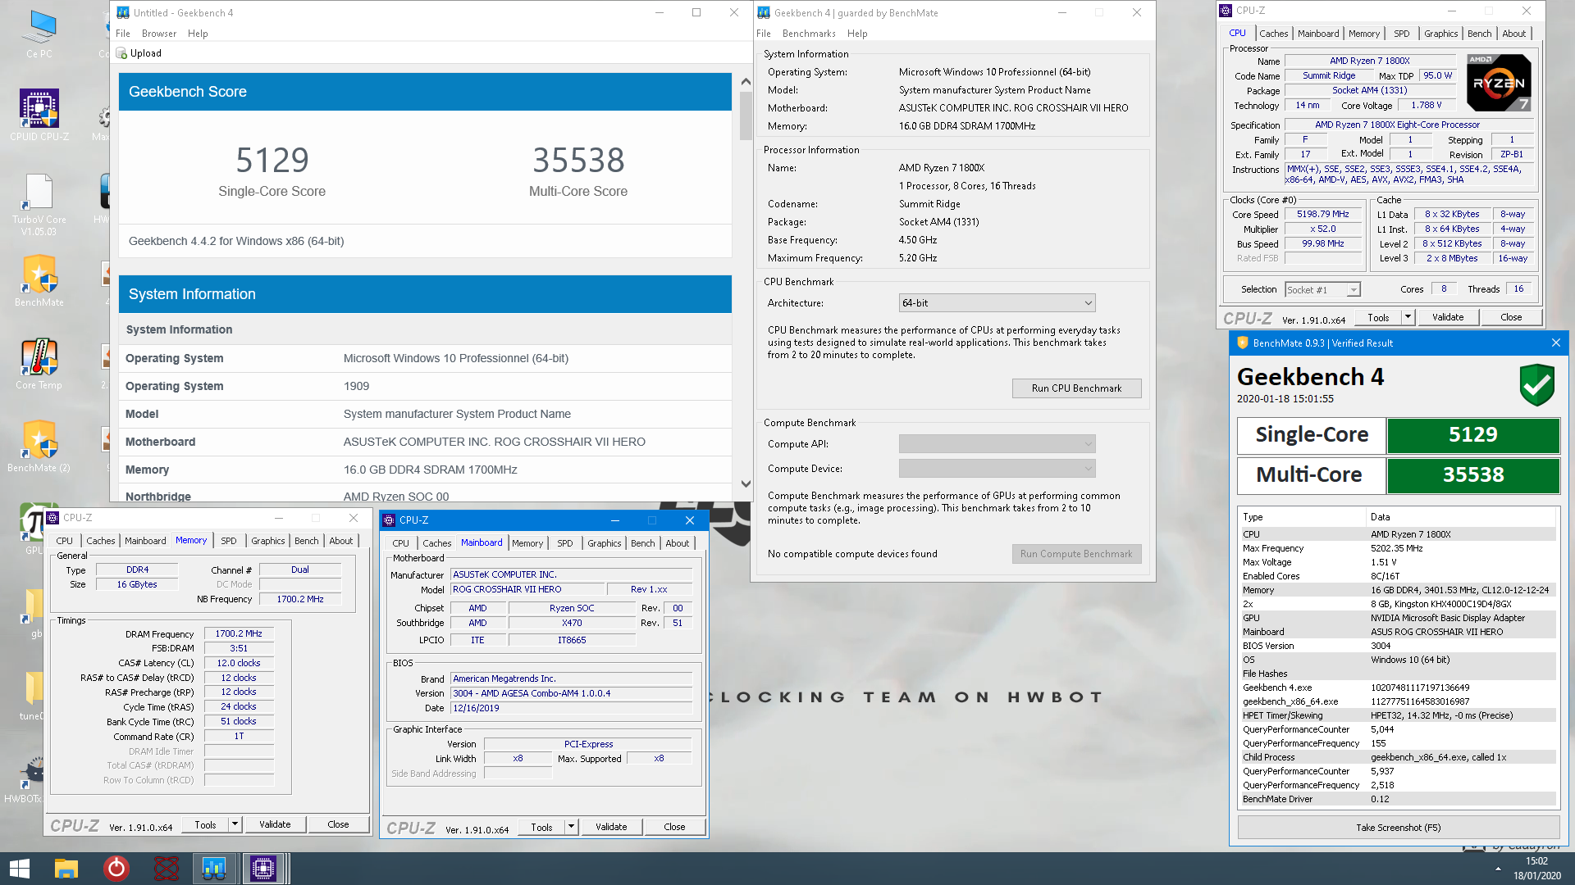Switch to the Geekbench taskbar app

click(214, 869)
